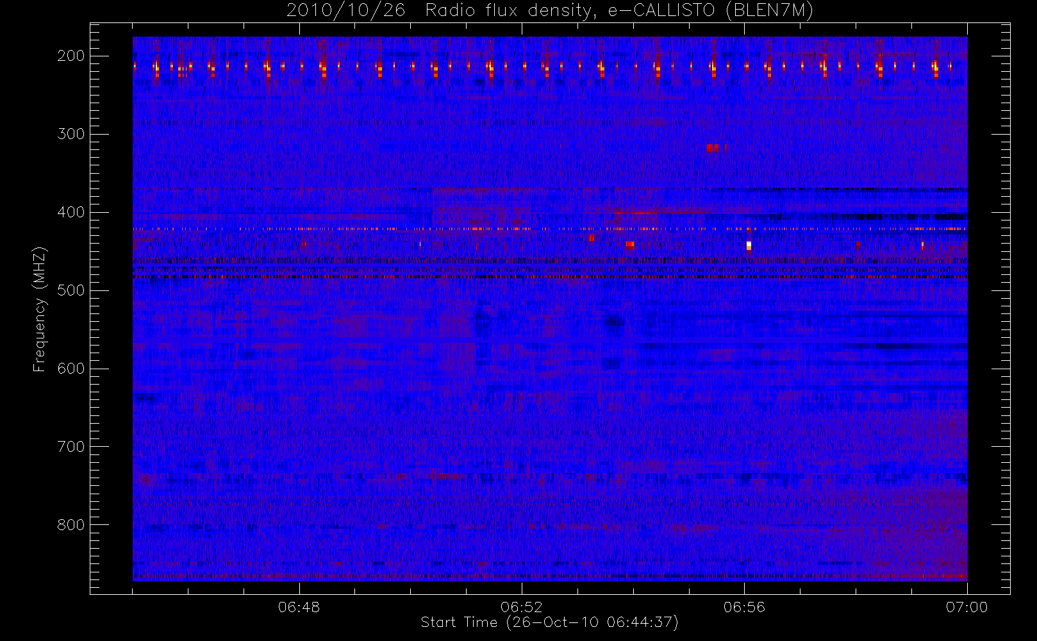Image resolution: width=1037 pixels, height=641 pixels.
Task: Click the 06:48 time tick label
Action: click(299, 607)
